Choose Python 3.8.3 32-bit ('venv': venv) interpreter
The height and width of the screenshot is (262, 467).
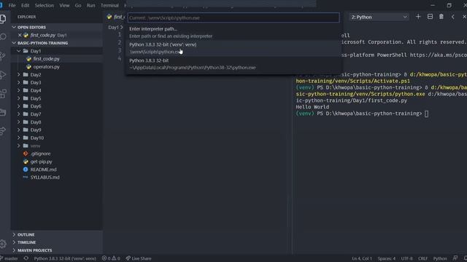[233, 48]
